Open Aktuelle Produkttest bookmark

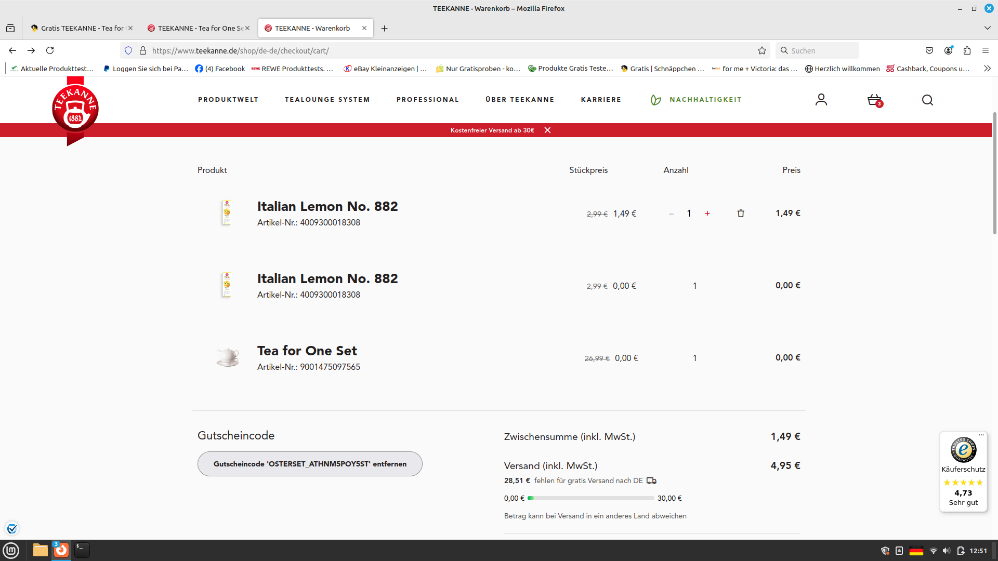click(x=52, y=69)
